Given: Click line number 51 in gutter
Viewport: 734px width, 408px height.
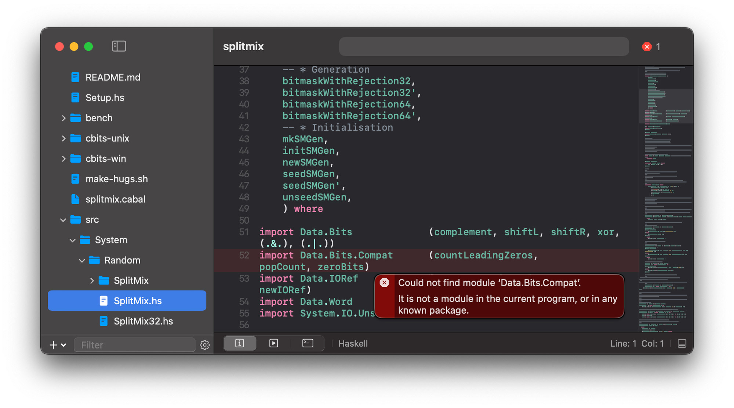Looking at the screenshot, I should tap(244, 232).
